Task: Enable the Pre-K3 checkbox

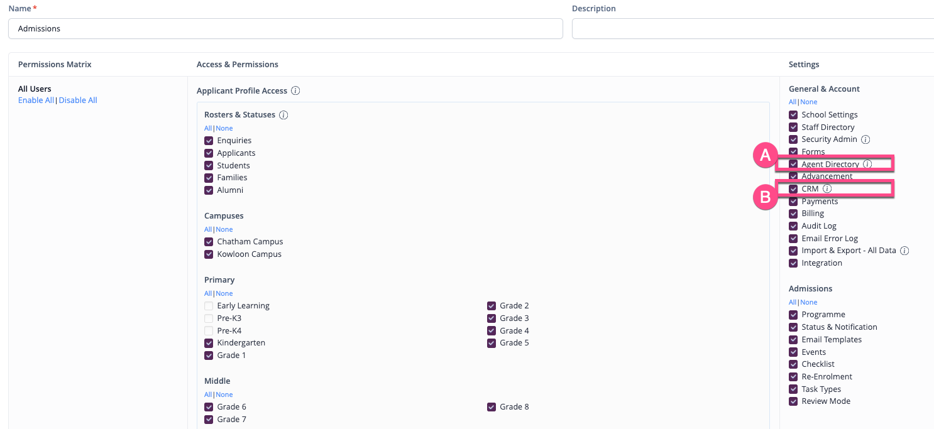Action: tap(209, 318)
